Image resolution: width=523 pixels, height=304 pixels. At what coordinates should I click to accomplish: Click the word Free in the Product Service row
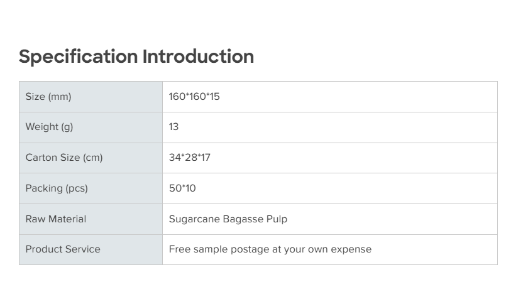tap(179, 249)
